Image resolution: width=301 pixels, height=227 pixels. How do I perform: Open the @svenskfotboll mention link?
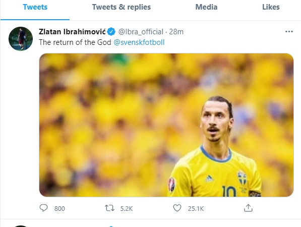[x=139, y=42]
